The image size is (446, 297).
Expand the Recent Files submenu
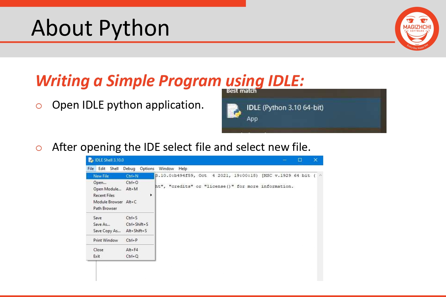(120, 195)
